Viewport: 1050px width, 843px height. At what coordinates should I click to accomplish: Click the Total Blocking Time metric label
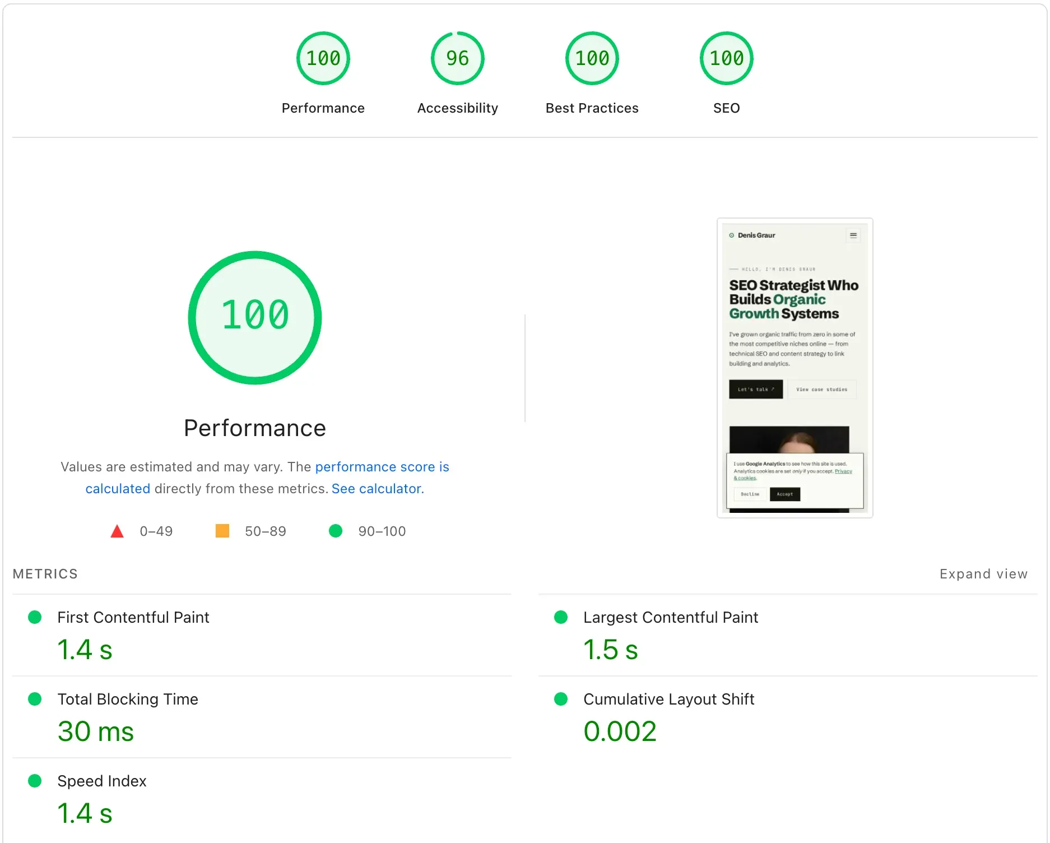(x=128, y=699)
